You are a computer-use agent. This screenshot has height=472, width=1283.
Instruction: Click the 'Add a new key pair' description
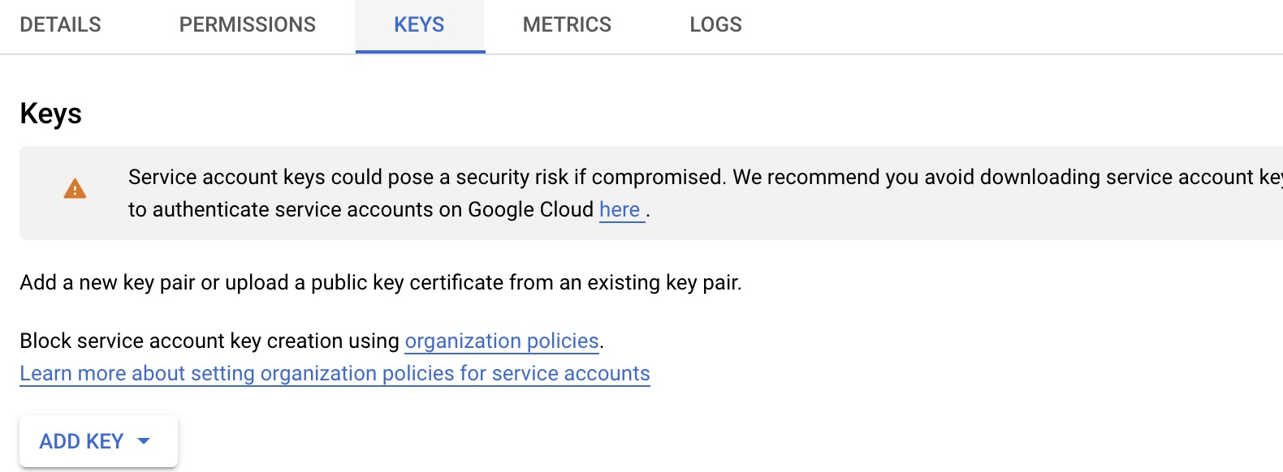pos(381,282)
